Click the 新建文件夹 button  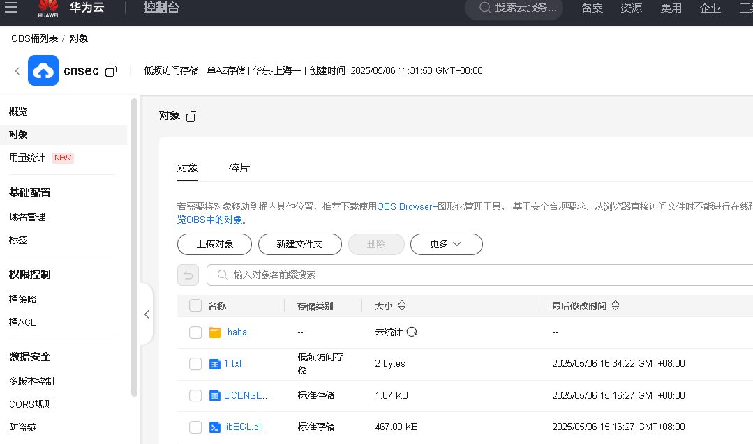pos(300,244)
